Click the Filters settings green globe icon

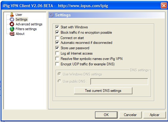pos(12,29)
